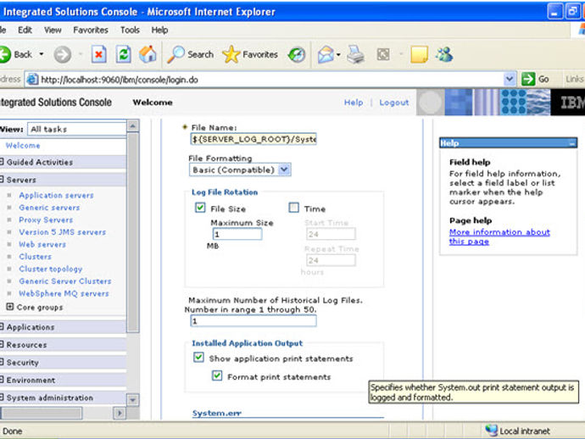Click the Mail envelope icon

pyautogui.click(x=326, y=55)
